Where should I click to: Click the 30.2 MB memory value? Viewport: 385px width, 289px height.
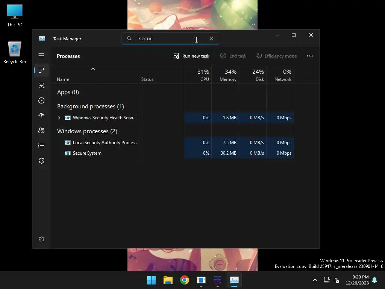click(x=228, y=153)
